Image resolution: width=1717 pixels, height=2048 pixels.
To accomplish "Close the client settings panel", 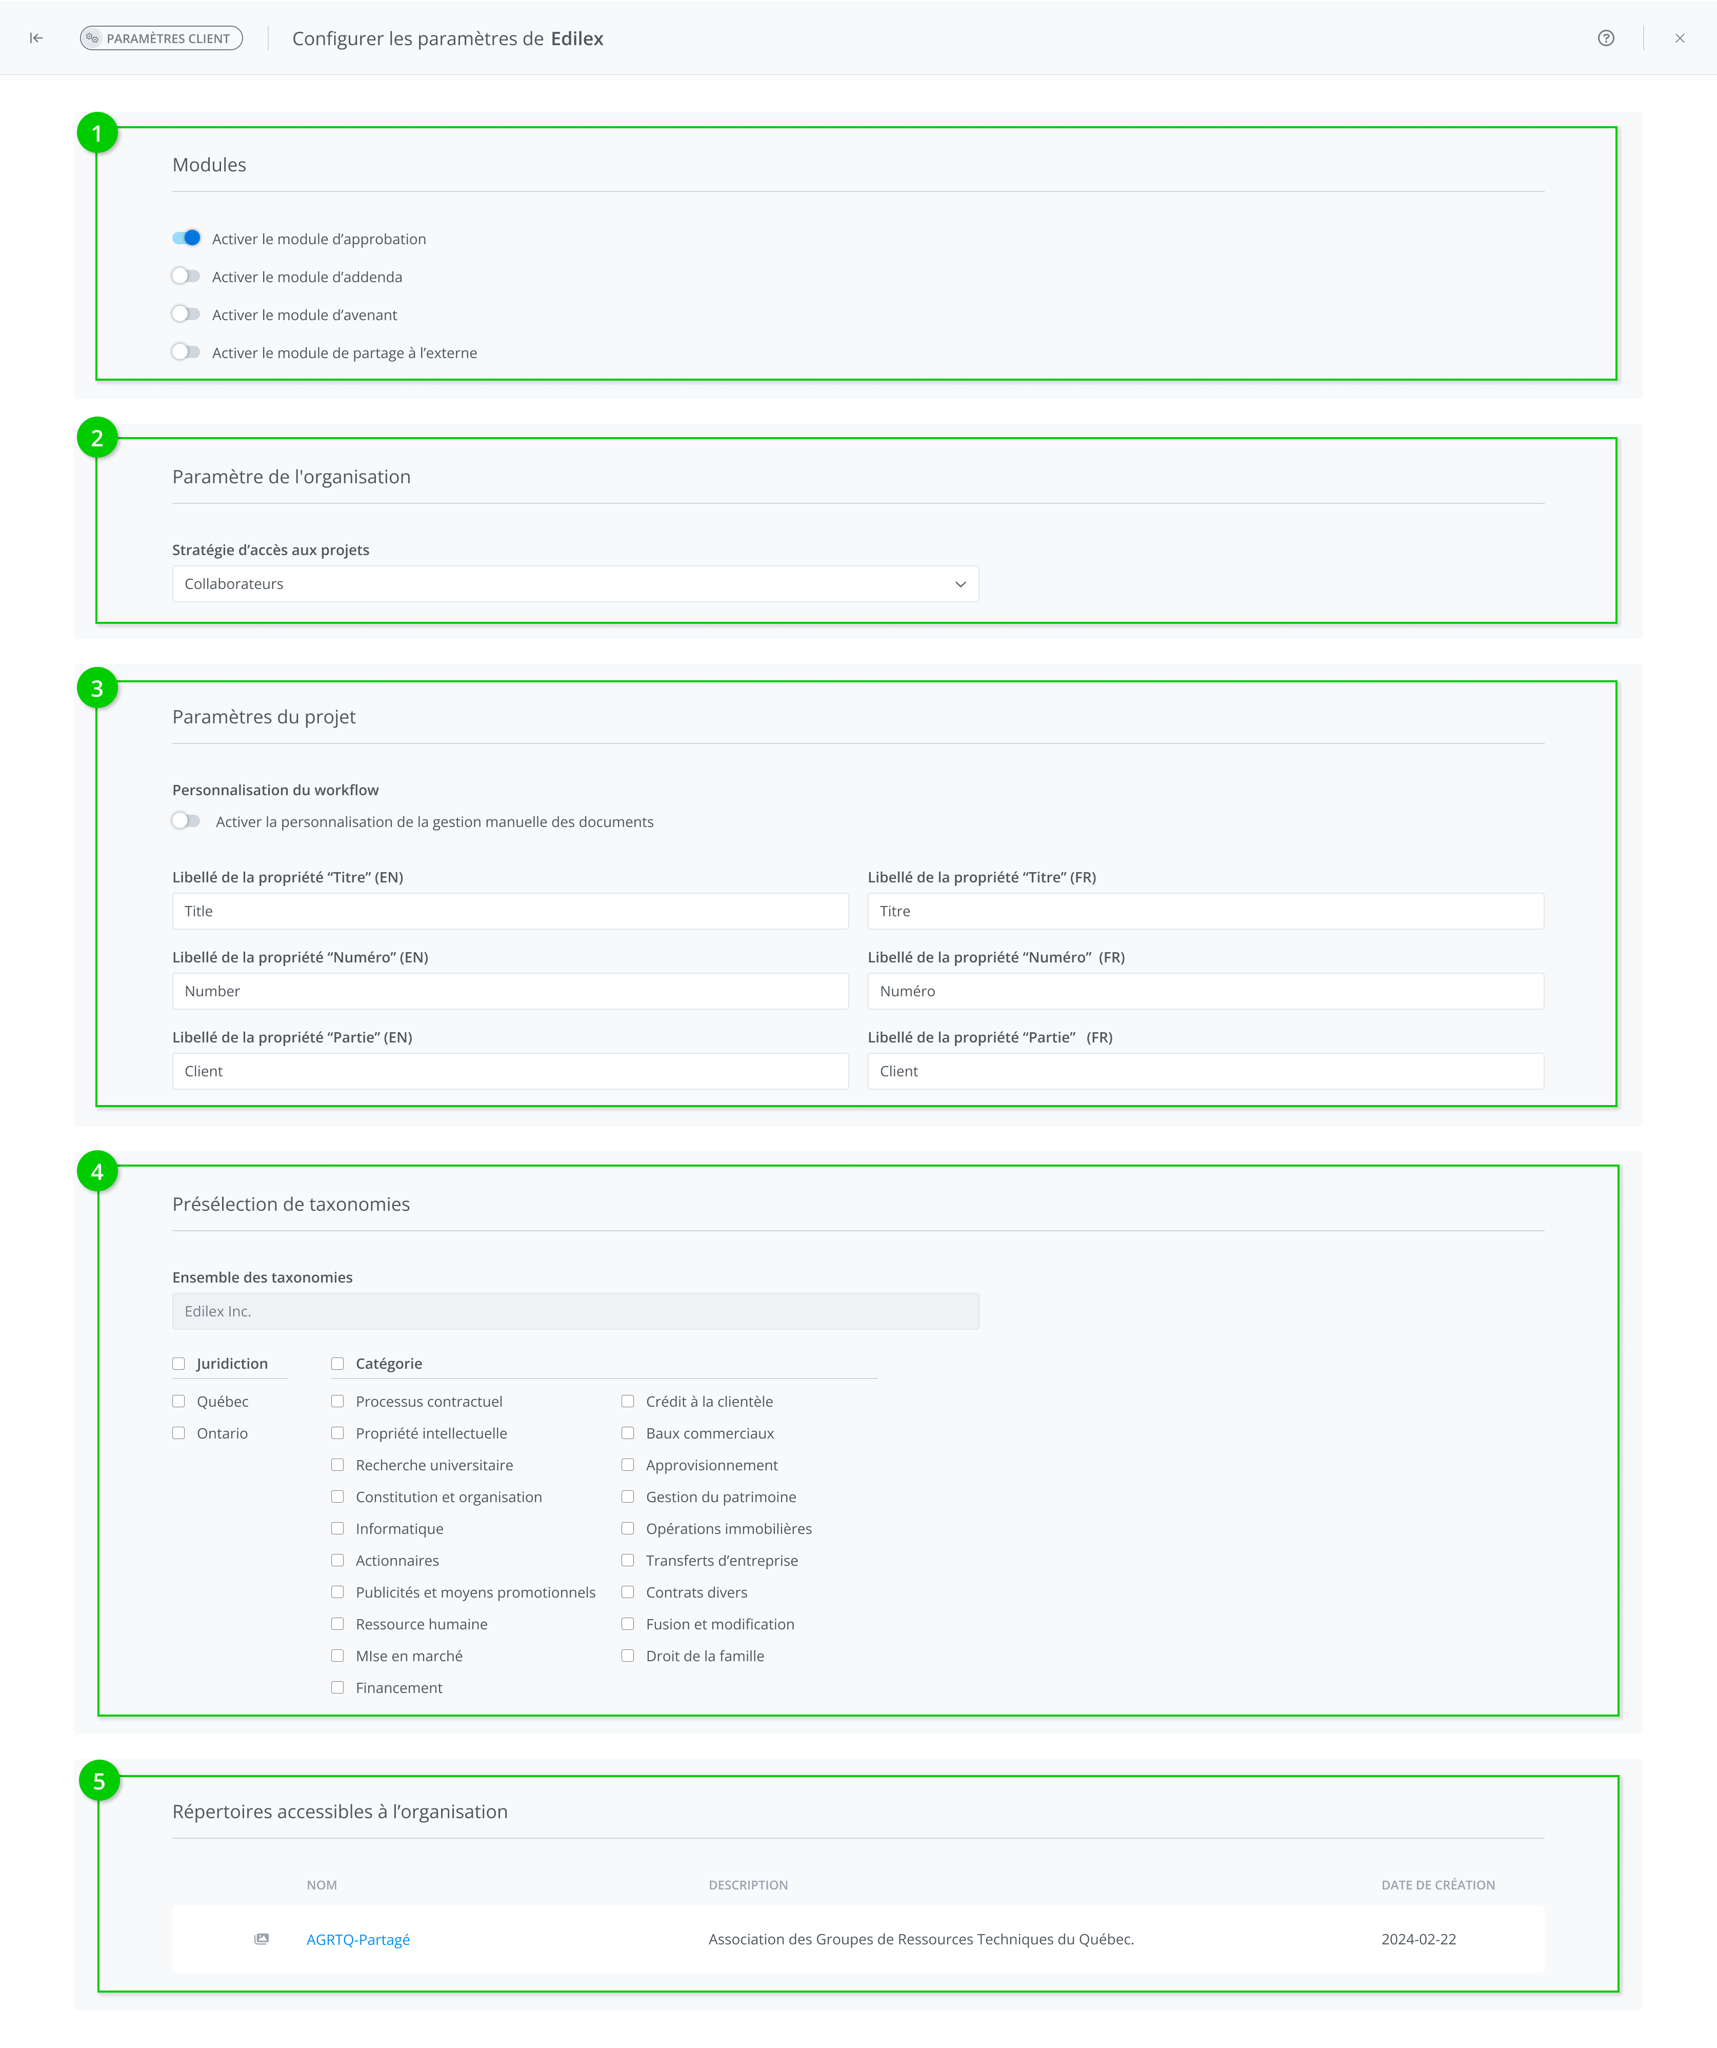I will [1679, 38].
